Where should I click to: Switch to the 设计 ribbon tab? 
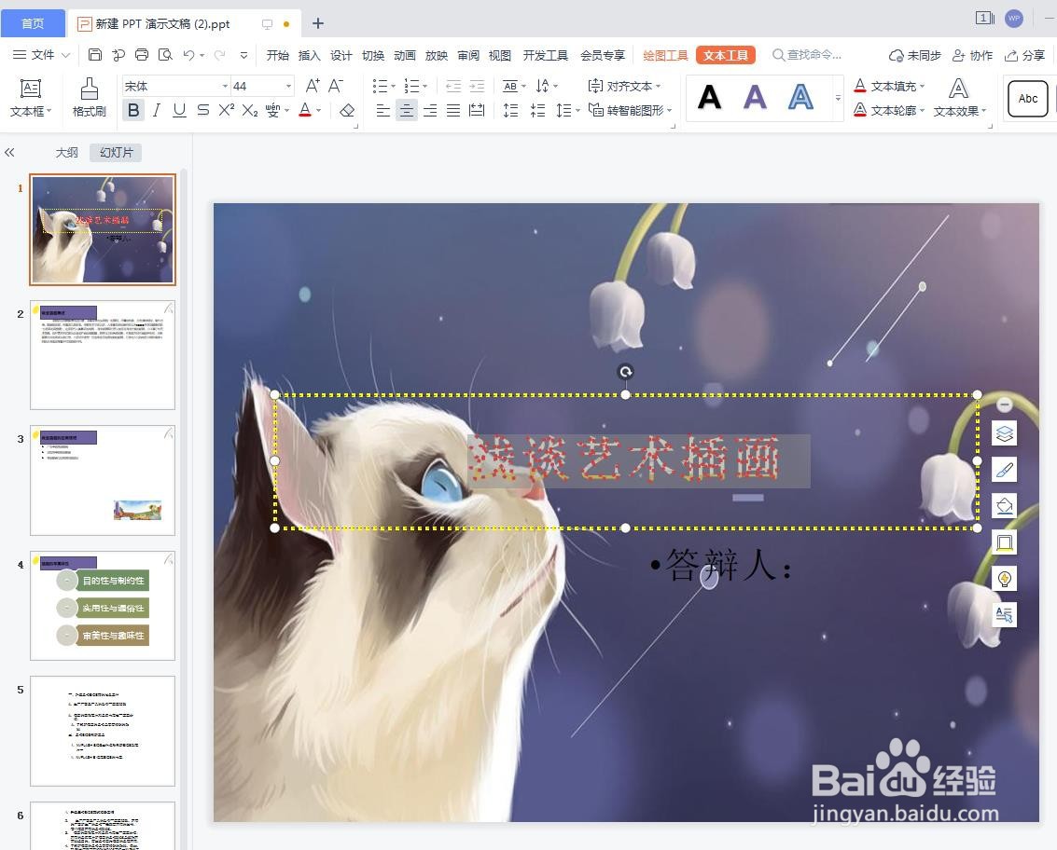[x=341, y=55]
